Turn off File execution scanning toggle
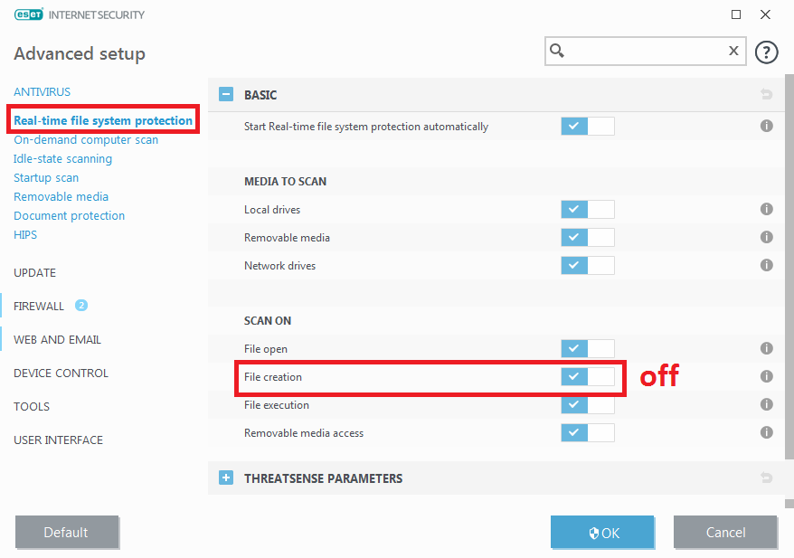The height and width of the screenshot is (558, 794). 587,404
